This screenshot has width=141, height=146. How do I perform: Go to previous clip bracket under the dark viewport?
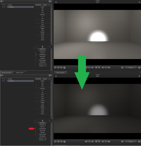[x=89, y=142]
